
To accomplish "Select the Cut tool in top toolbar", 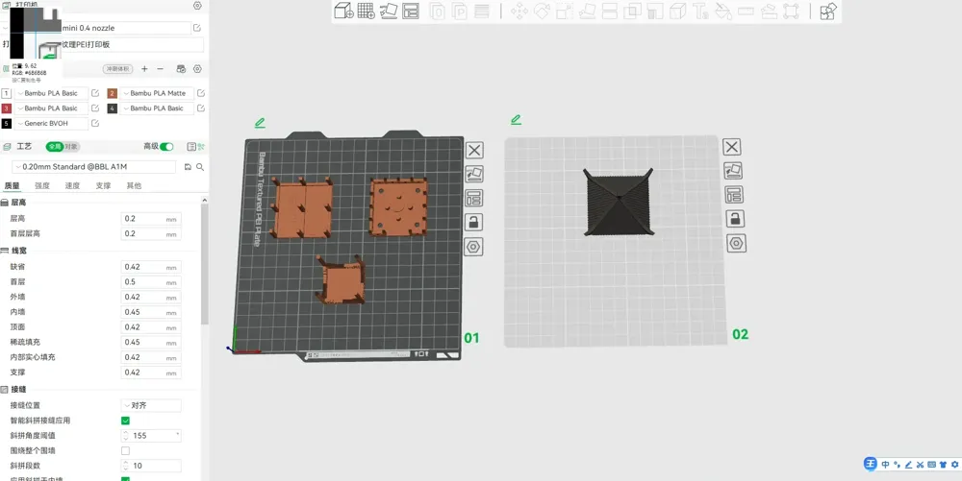I will tap(609, 11).
